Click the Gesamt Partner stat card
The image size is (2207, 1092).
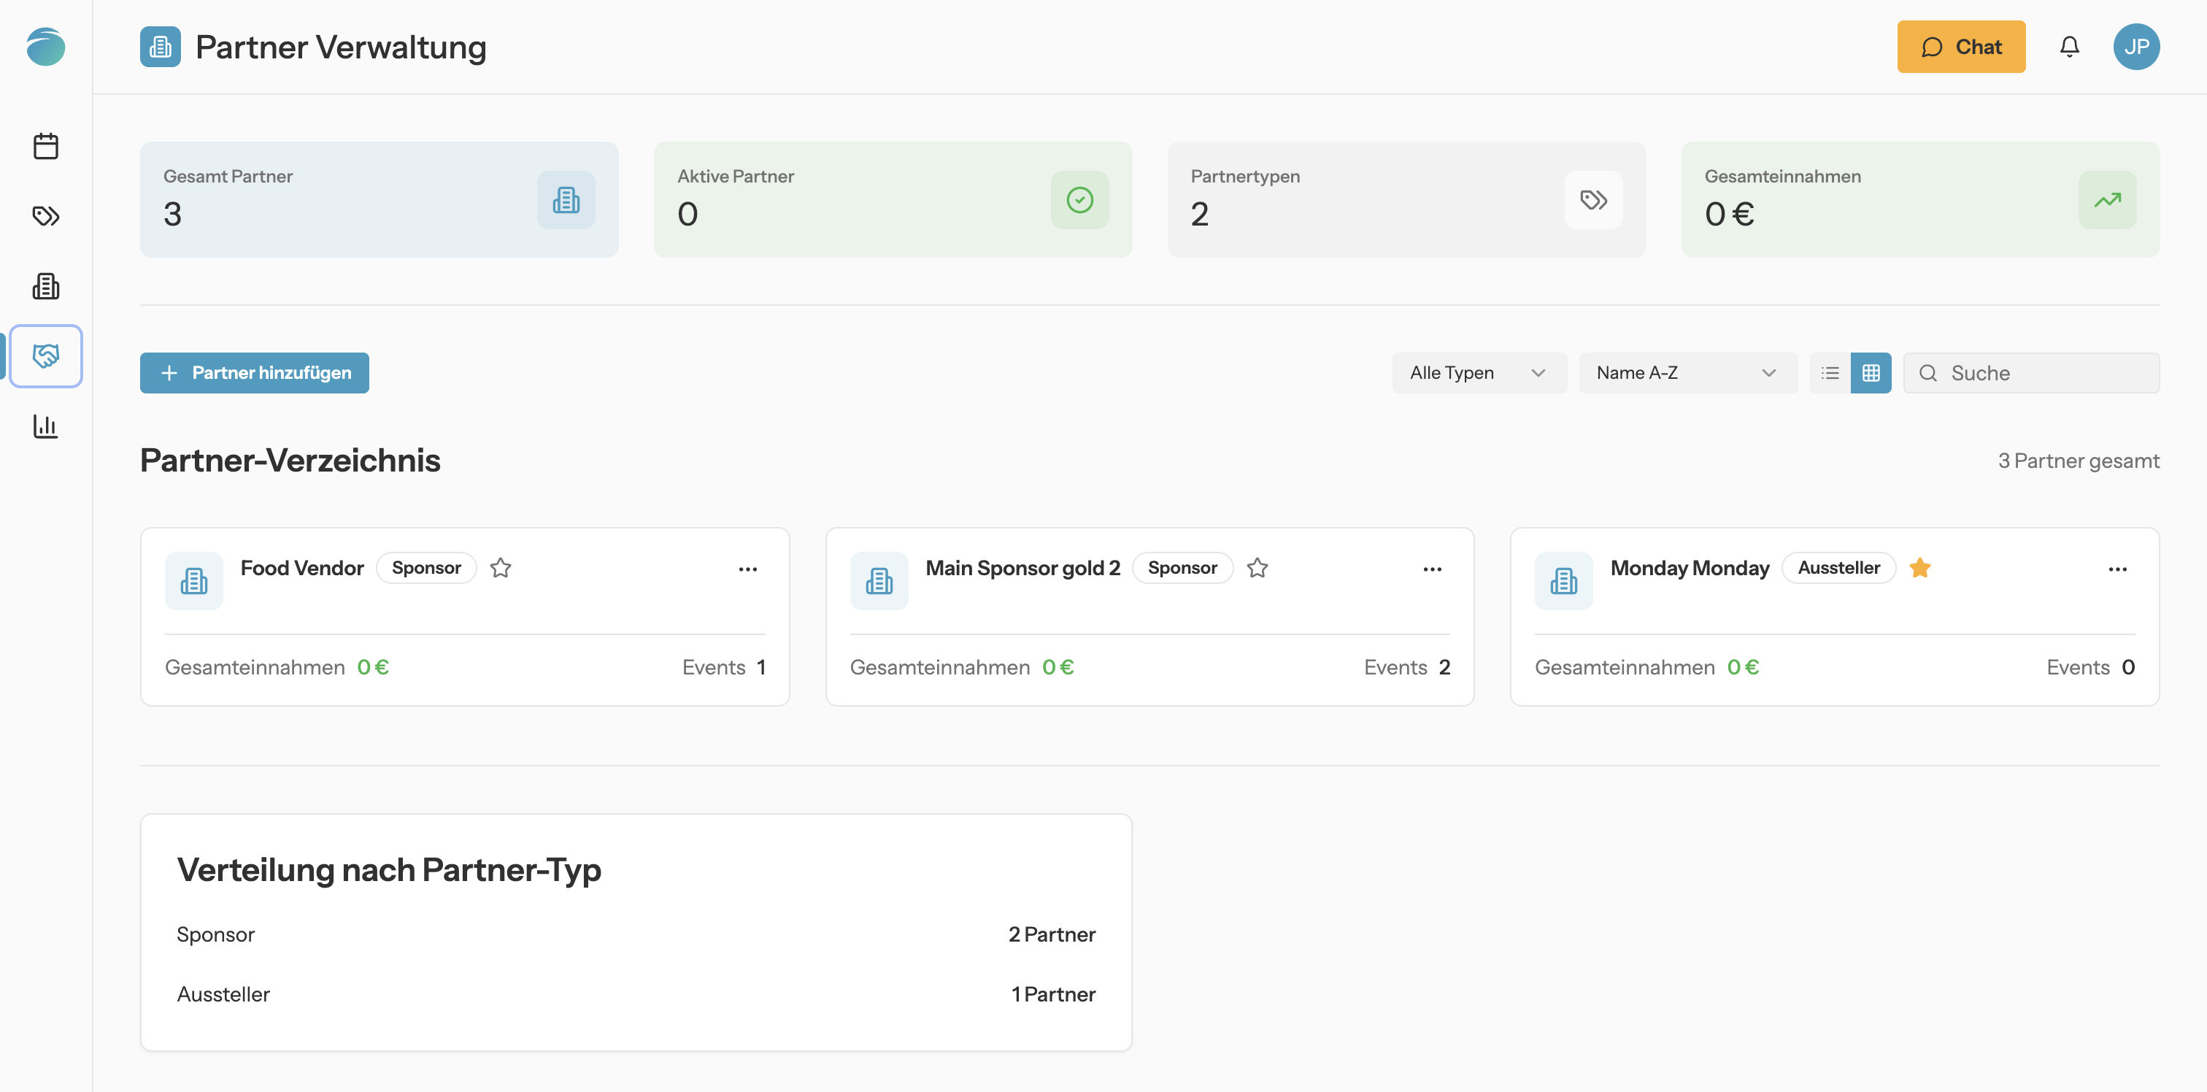pyautogui.click(x=379, y=200)
